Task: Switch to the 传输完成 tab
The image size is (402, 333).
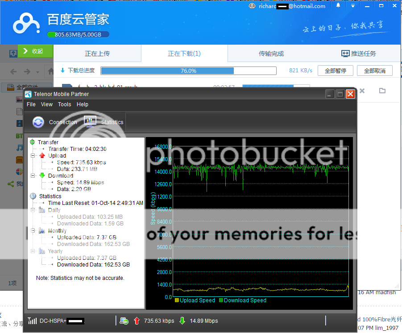Action: (271, 54)
